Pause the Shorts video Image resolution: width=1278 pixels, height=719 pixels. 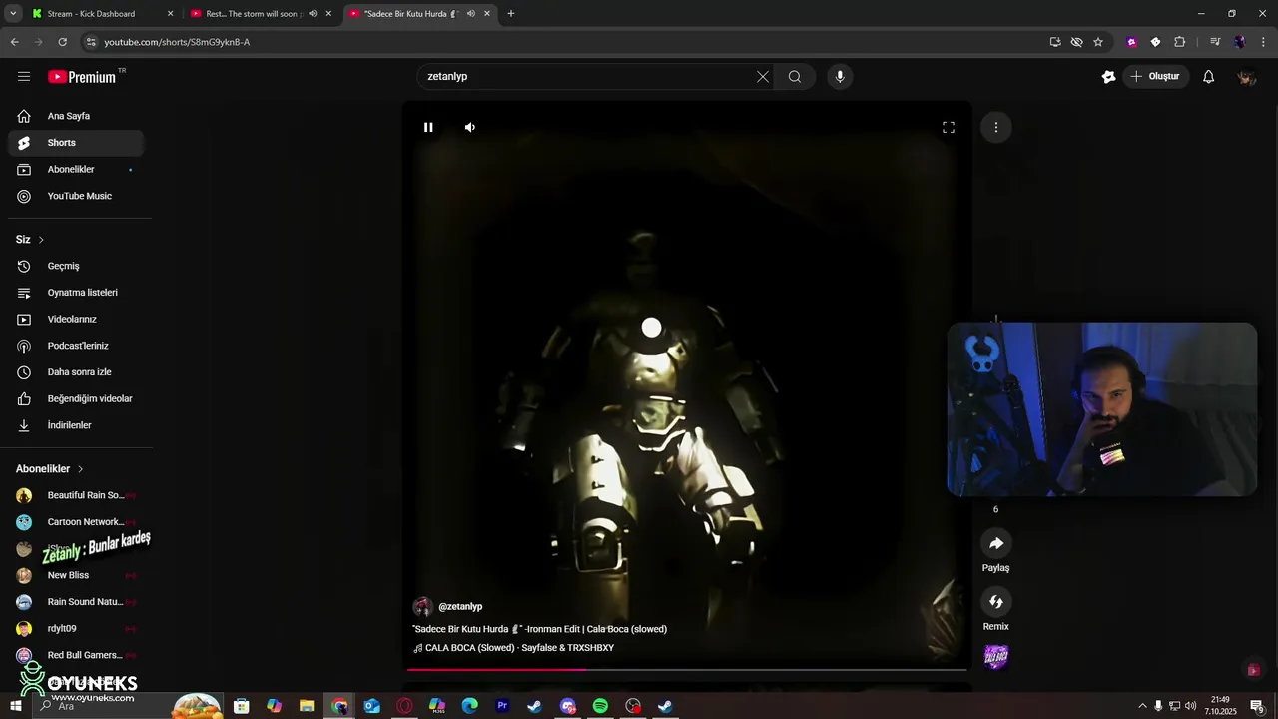click(x=428, y=127)
